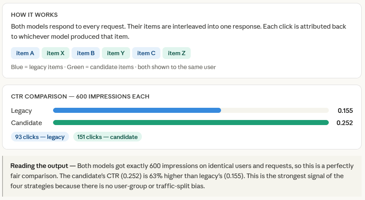Select the green 'item X' chip

56,53
